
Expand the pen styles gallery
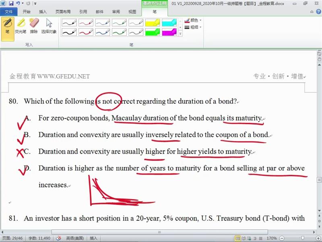(180, 34)
